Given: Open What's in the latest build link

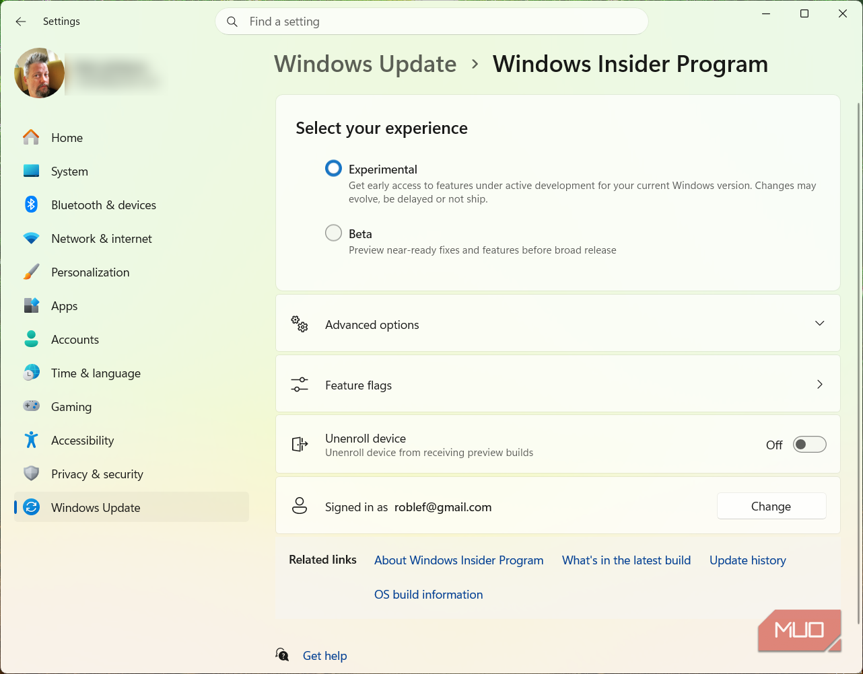Looking at the screenshot, I should (627, 560).
